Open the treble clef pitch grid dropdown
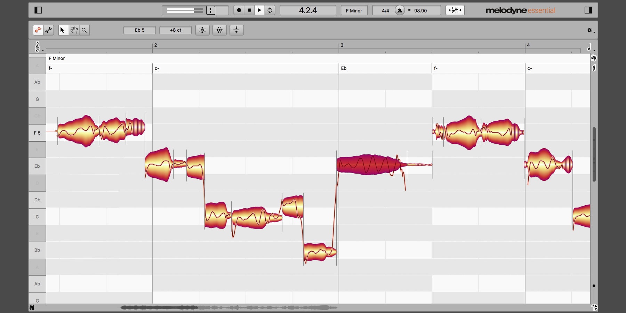The width and height of the screenshot is (626, 313). [38, 47]
